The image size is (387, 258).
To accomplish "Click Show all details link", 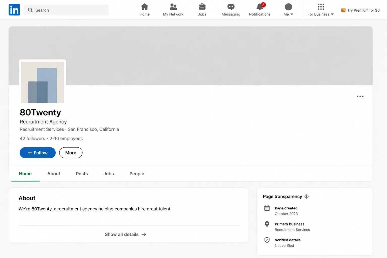I will [x=125, y=234].
